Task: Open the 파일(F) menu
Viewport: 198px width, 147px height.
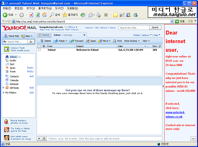Action: click(x=7, y=8)
